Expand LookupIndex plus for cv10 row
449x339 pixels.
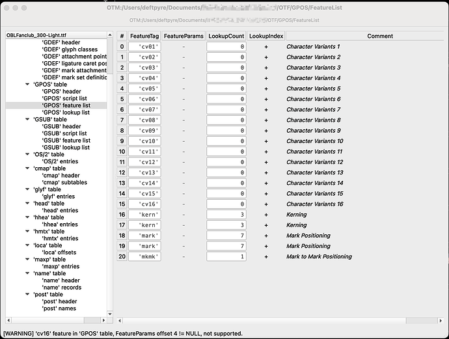pos(266,141)
